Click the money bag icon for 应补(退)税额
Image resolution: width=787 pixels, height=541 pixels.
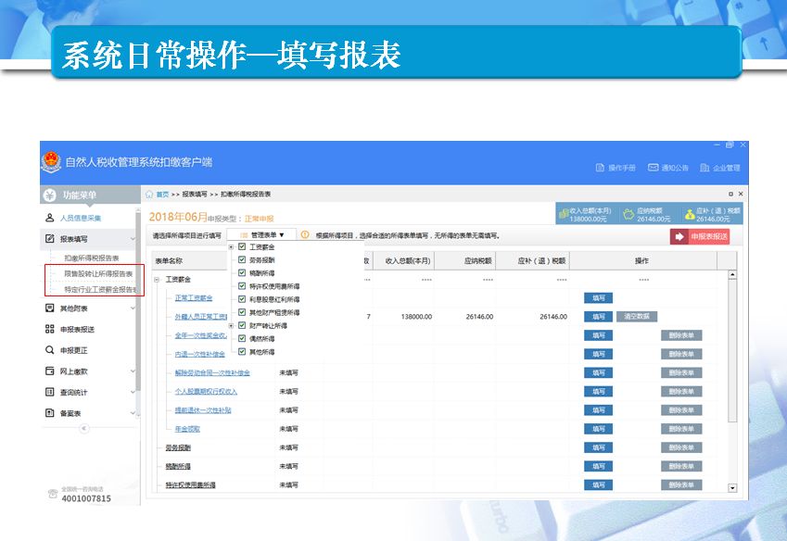(690, 215)
